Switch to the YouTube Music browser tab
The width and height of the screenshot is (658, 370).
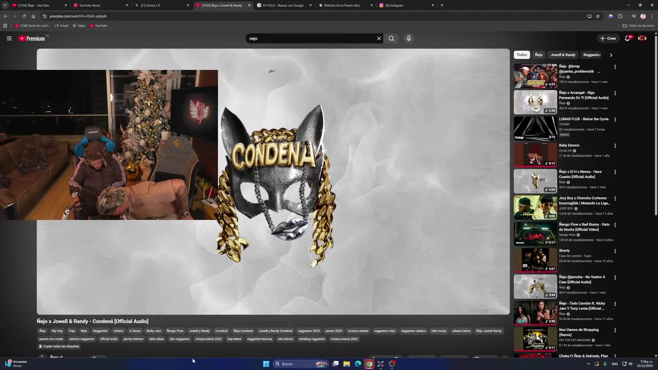point(100,5)
